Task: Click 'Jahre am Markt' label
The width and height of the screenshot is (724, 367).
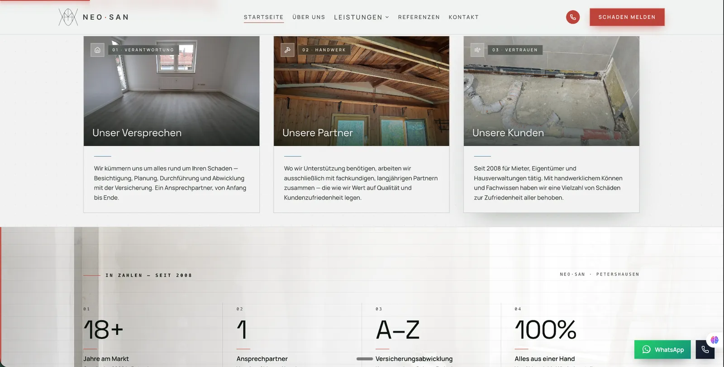Action: coord(106,359)
